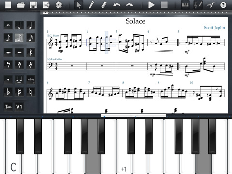Screen dimensions: 232x174
Task: Open the settings gear
Action: pos(59,5)
